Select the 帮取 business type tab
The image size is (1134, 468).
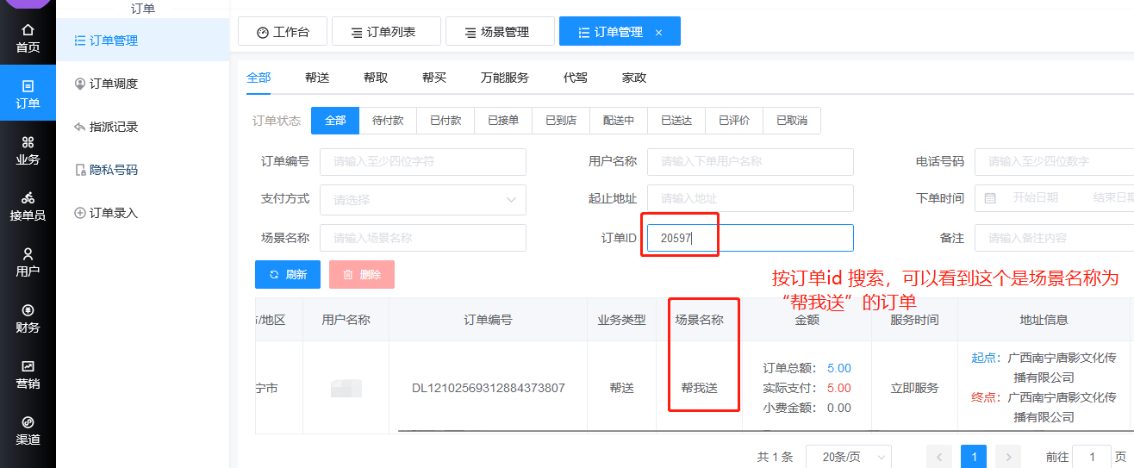(x=376, y=78)
